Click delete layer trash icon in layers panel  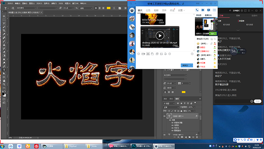tap(197, 137)
